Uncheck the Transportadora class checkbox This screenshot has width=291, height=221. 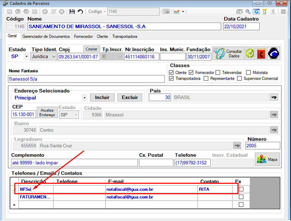pos(171,78)
